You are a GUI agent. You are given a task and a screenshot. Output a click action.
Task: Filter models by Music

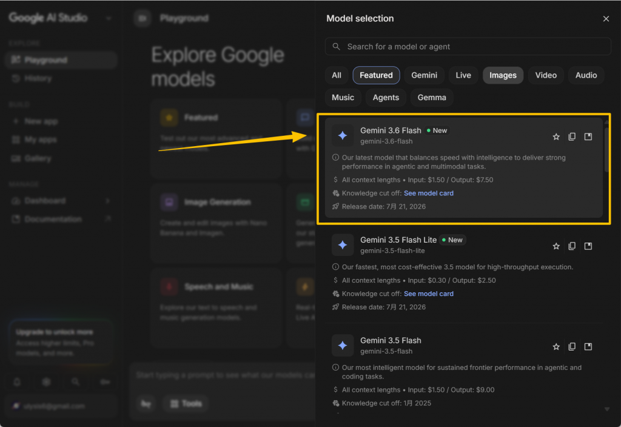click(x=343, y=98)
